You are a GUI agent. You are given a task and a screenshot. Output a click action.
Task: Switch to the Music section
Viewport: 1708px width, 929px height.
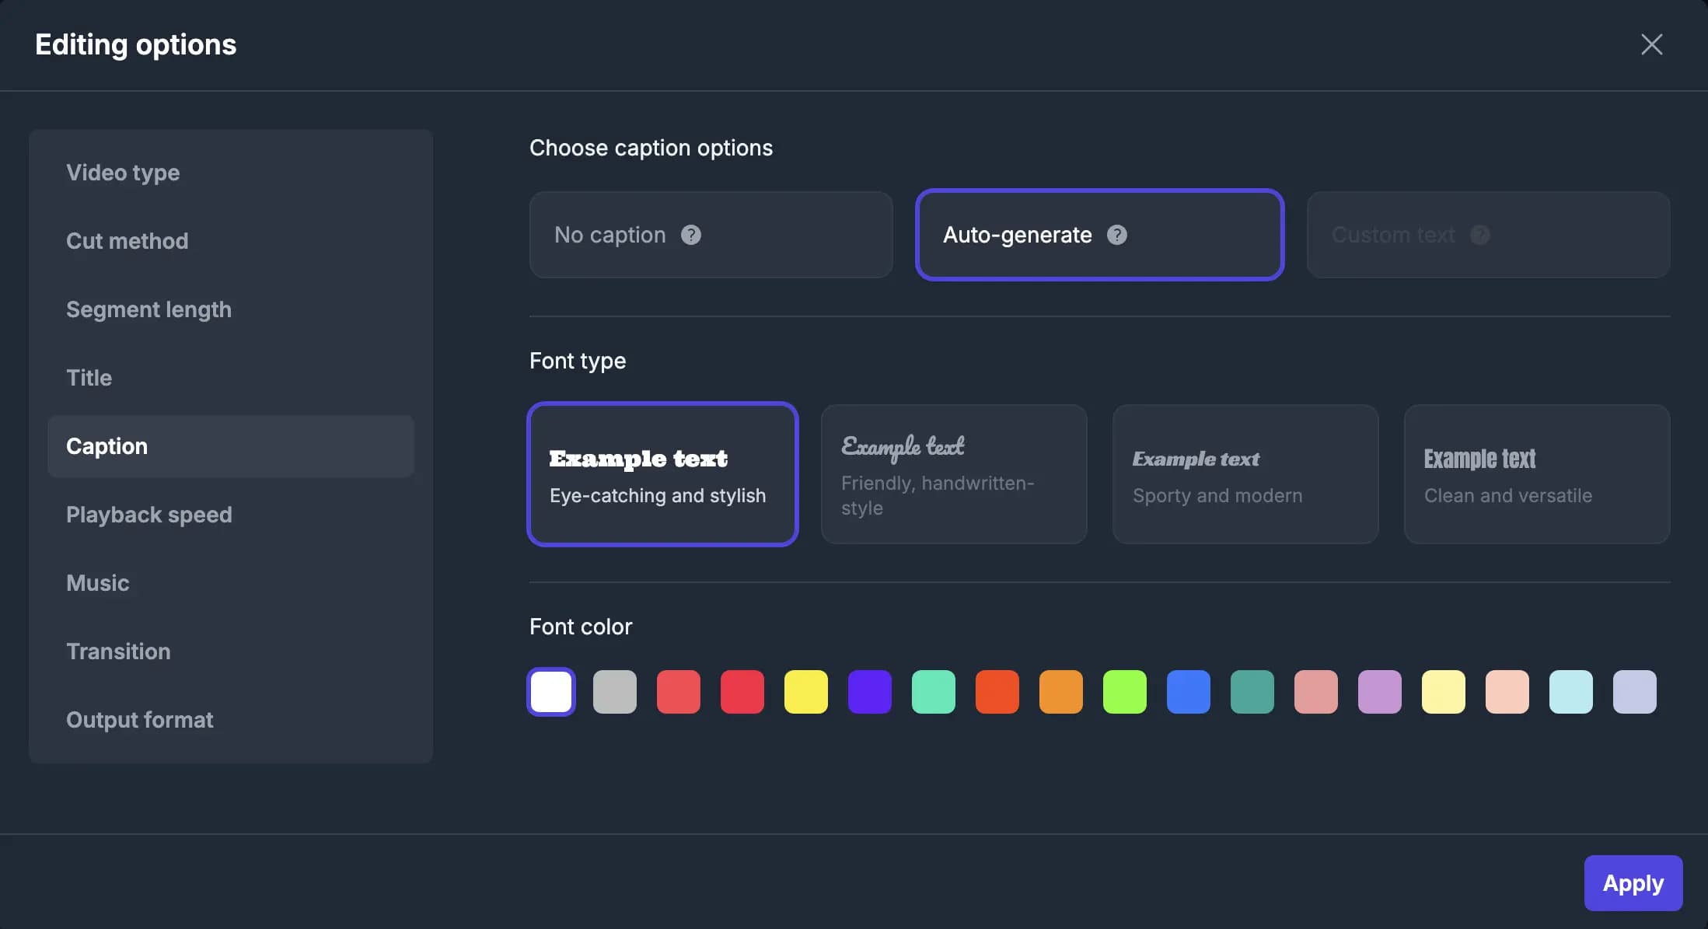coord(97,583)
